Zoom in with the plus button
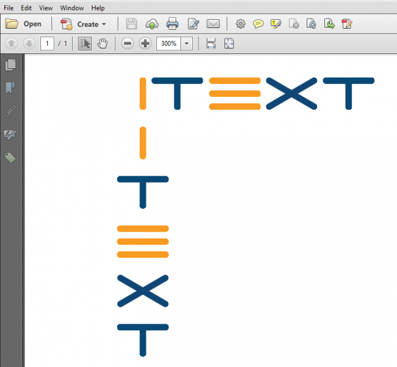 tap(145, 43)
